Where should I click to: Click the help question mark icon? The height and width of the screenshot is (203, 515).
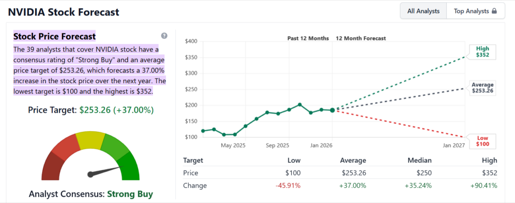(164, 36)
